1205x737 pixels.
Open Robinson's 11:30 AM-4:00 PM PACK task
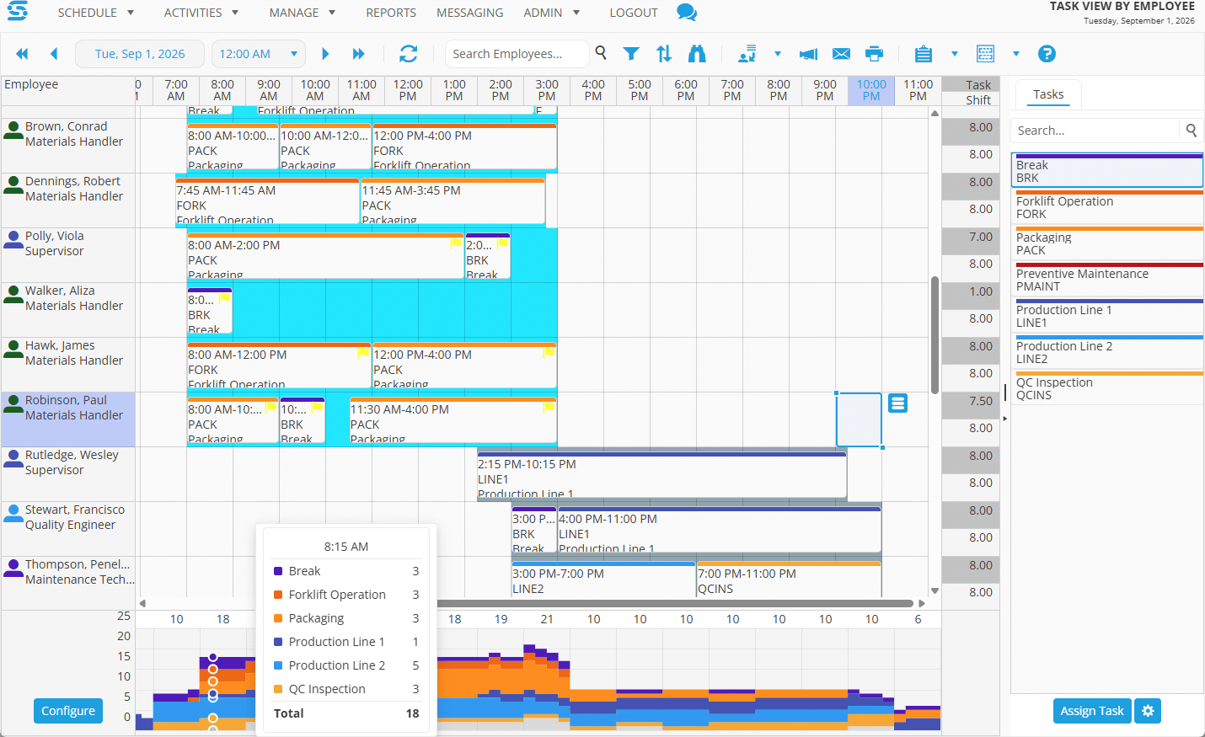coord(453,420)
